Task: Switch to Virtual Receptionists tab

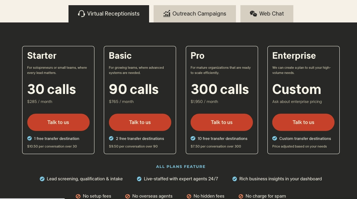Action: pos(109,13)
